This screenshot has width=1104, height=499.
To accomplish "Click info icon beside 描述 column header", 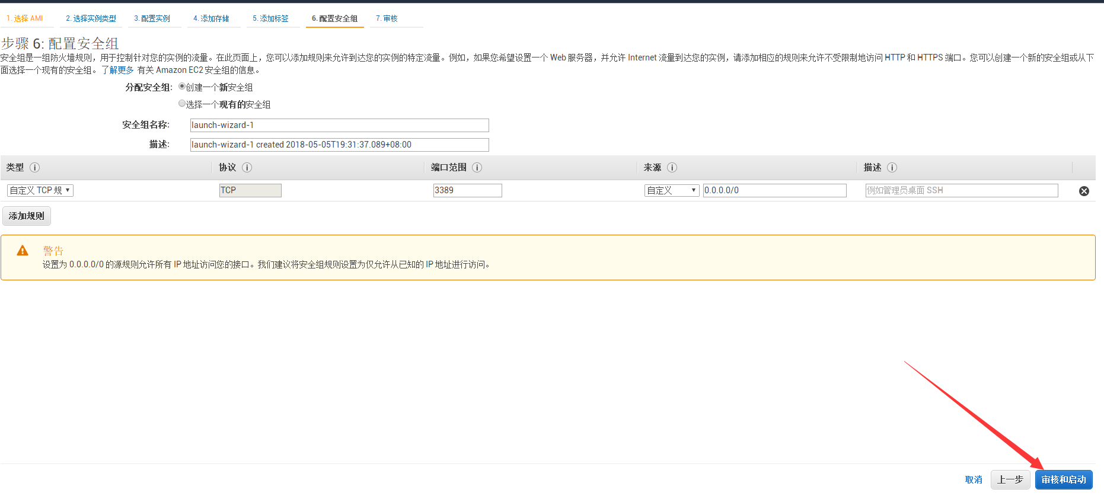I will pyautogui.click(x=892, y=168).
